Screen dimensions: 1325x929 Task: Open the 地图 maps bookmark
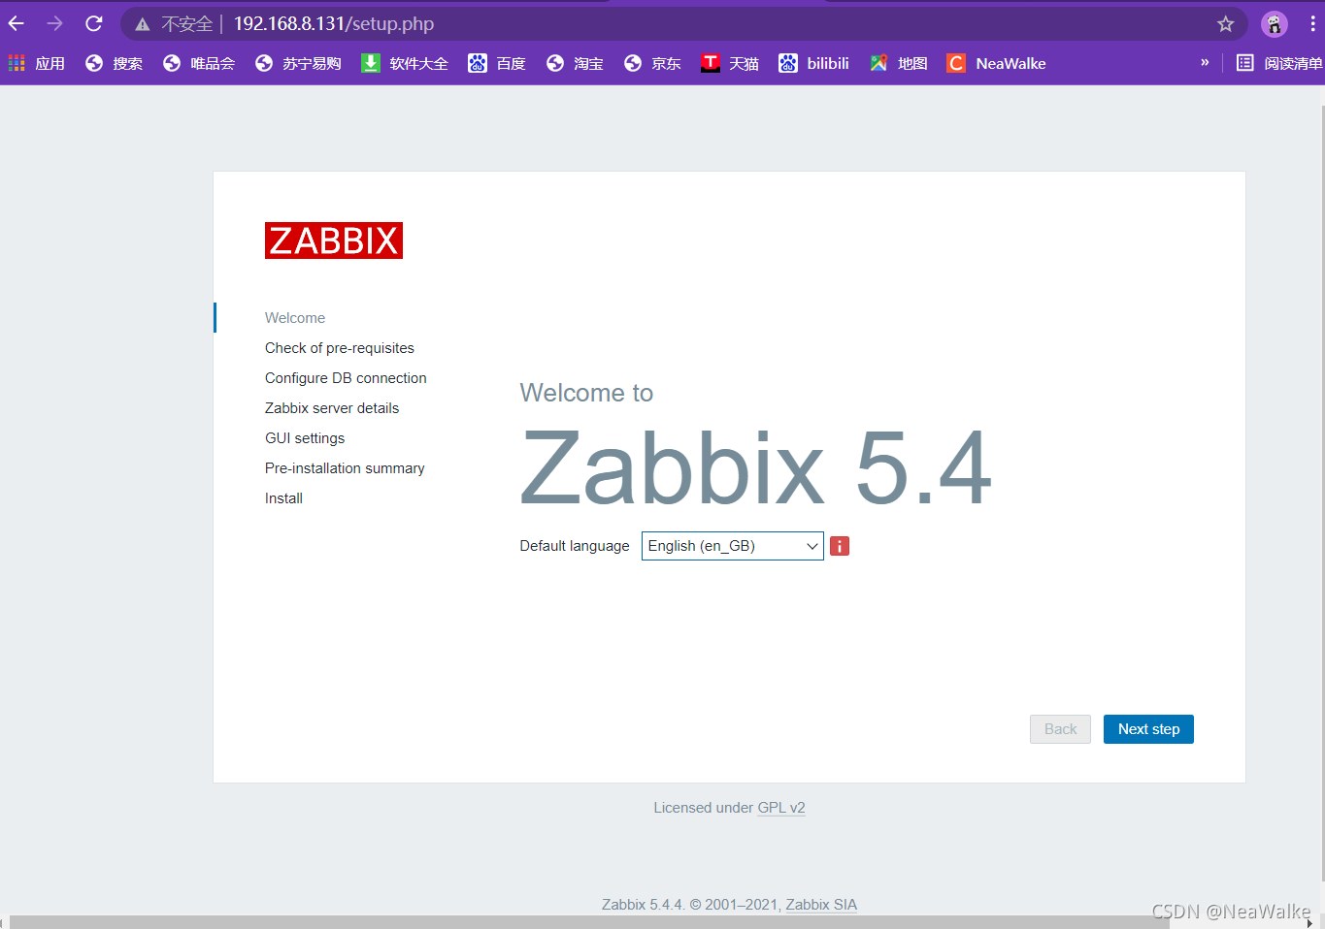[899, 63]
